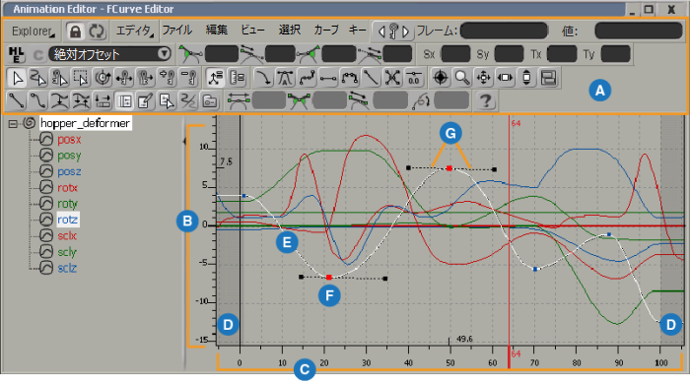Click the refresh arrows icon

click(x=97, y=32)
